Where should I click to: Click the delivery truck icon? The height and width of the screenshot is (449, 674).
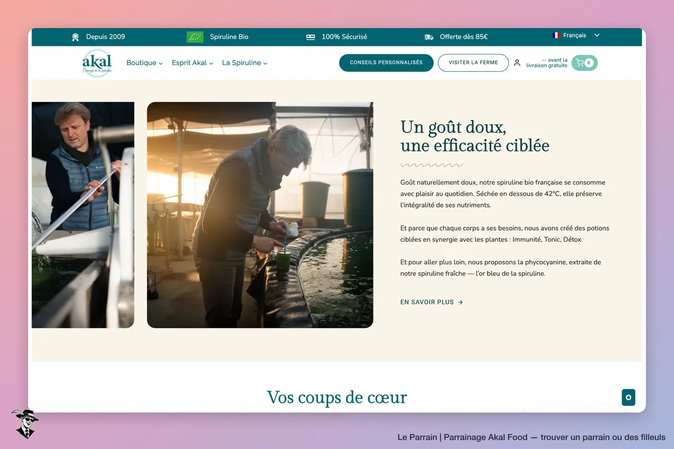coord(429,37)
